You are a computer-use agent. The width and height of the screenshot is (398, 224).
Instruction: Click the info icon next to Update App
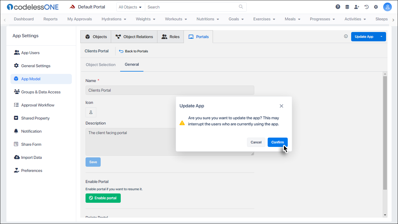pyautogui.click(x=346, y=36)
